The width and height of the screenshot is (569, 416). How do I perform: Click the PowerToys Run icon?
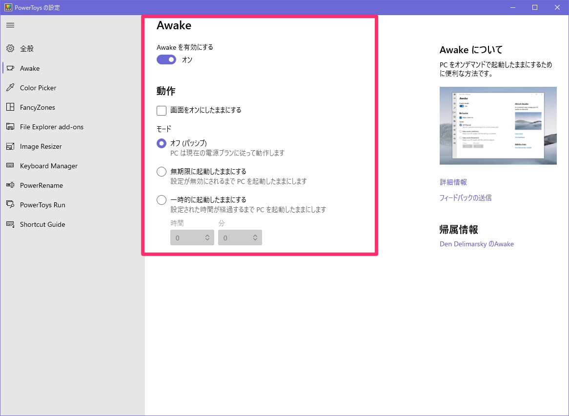tap(10, 204)
